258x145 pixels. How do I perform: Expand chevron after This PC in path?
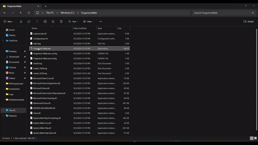57,13
